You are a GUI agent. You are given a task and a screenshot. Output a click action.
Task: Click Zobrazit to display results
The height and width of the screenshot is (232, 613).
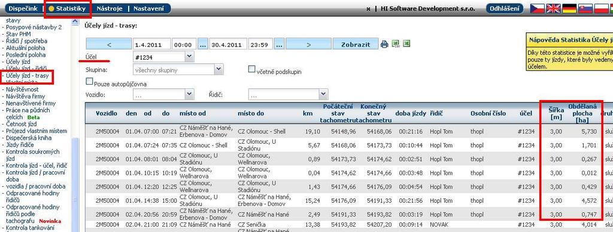tap(356, 44)
